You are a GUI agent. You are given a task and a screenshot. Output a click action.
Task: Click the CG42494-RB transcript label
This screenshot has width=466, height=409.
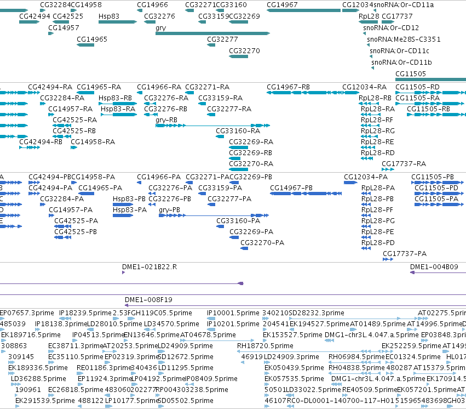point(41,142)
